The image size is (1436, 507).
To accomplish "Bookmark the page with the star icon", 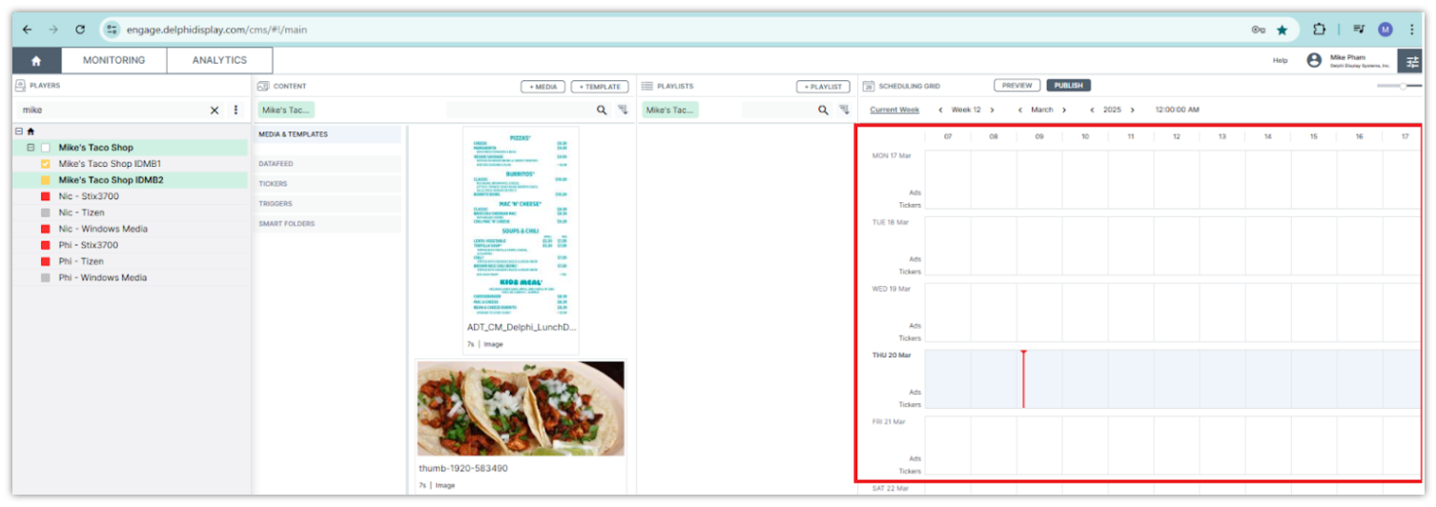I will [1282, 30].
